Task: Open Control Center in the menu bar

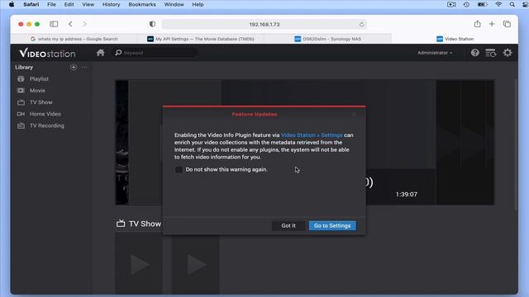Action: (525, 4)
